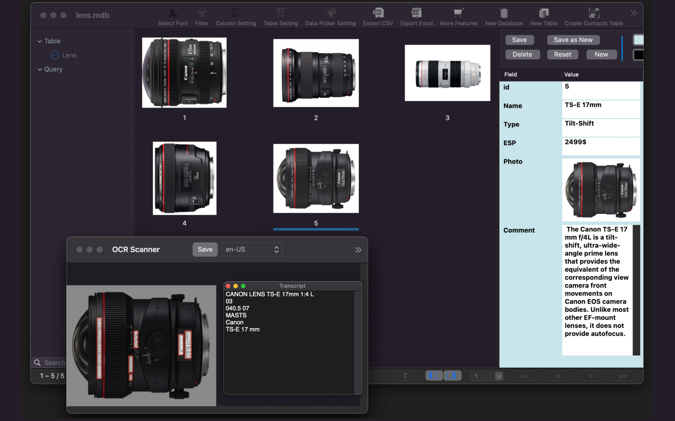This screenshot has height=421, width=675.
Task: Click the Export CSV icon
Action: coord(378,13)
